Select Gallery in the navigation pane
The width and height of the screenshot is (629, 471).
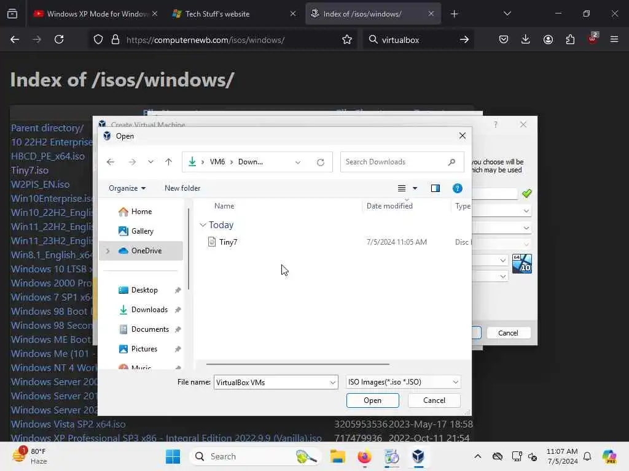pos(141,231)
